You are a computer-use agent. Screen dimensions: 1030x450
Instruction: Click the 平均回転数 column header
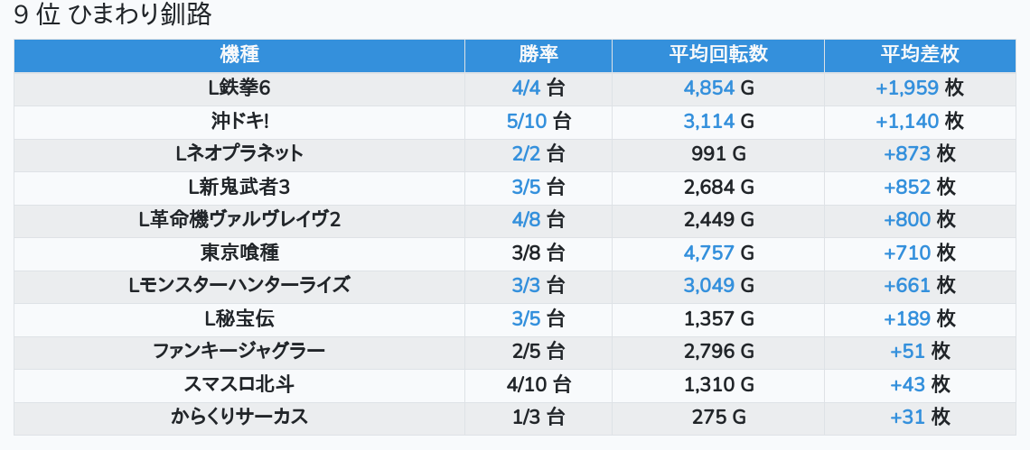(718, 55)
